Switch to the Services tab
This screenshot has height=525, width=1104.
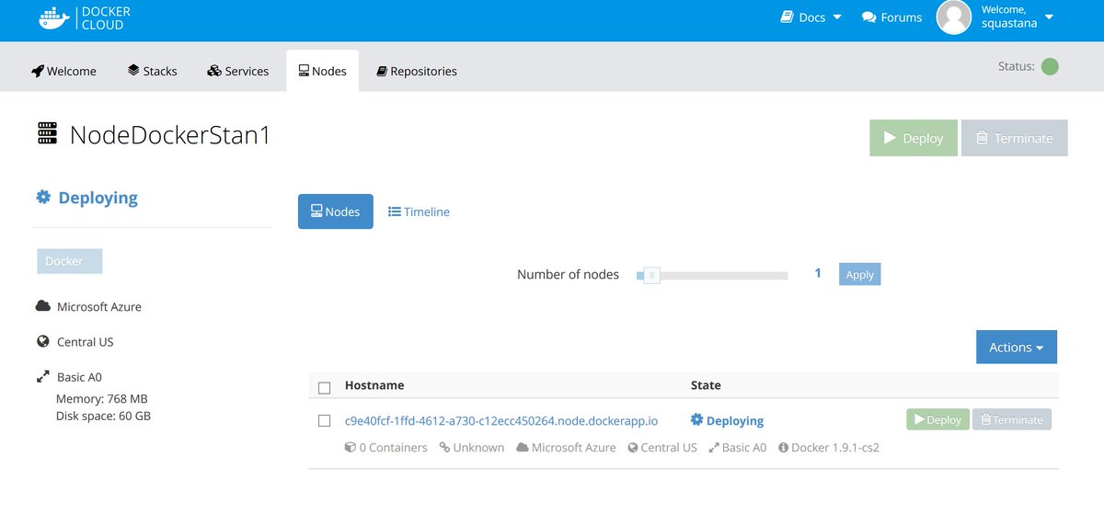point(237,71)
